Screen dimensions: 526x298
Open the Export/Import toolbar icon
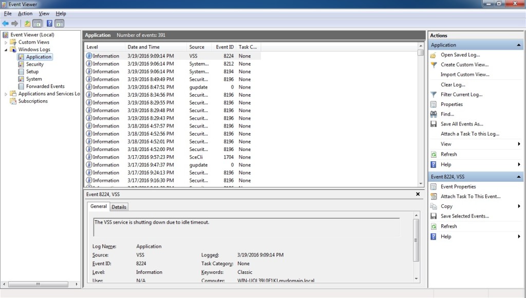(x=27, y=23)
